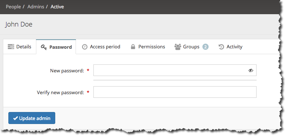This screenshot has width=286, height=136.
Task: Click the padlock icon for Permissions
Action: coord(133,47)
